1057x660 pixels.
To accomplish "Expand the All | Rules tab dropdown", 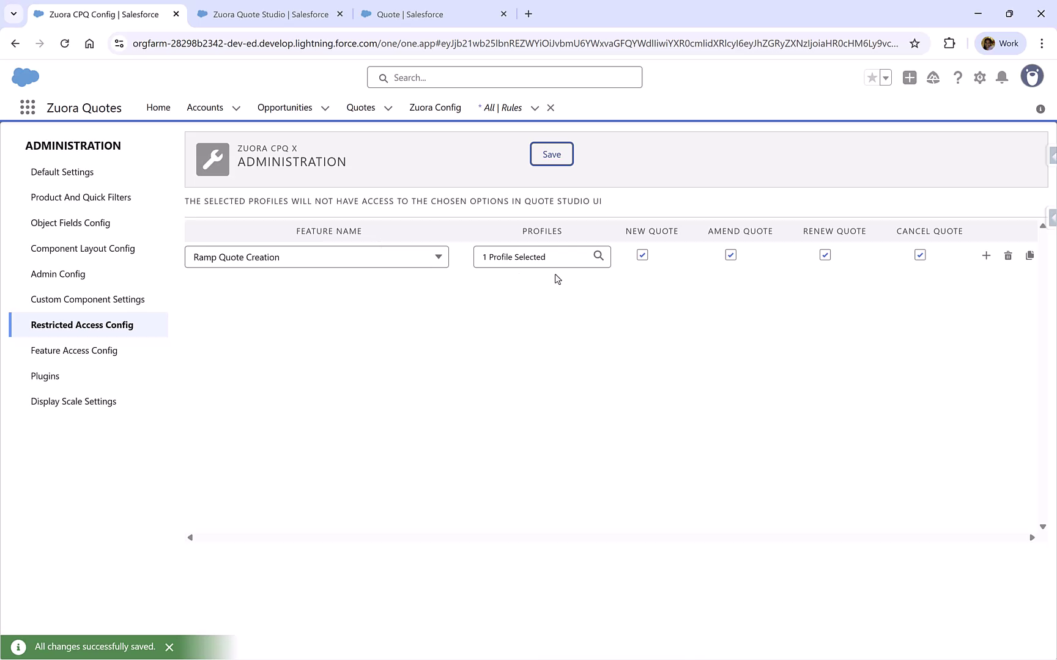I will point(535,108).
